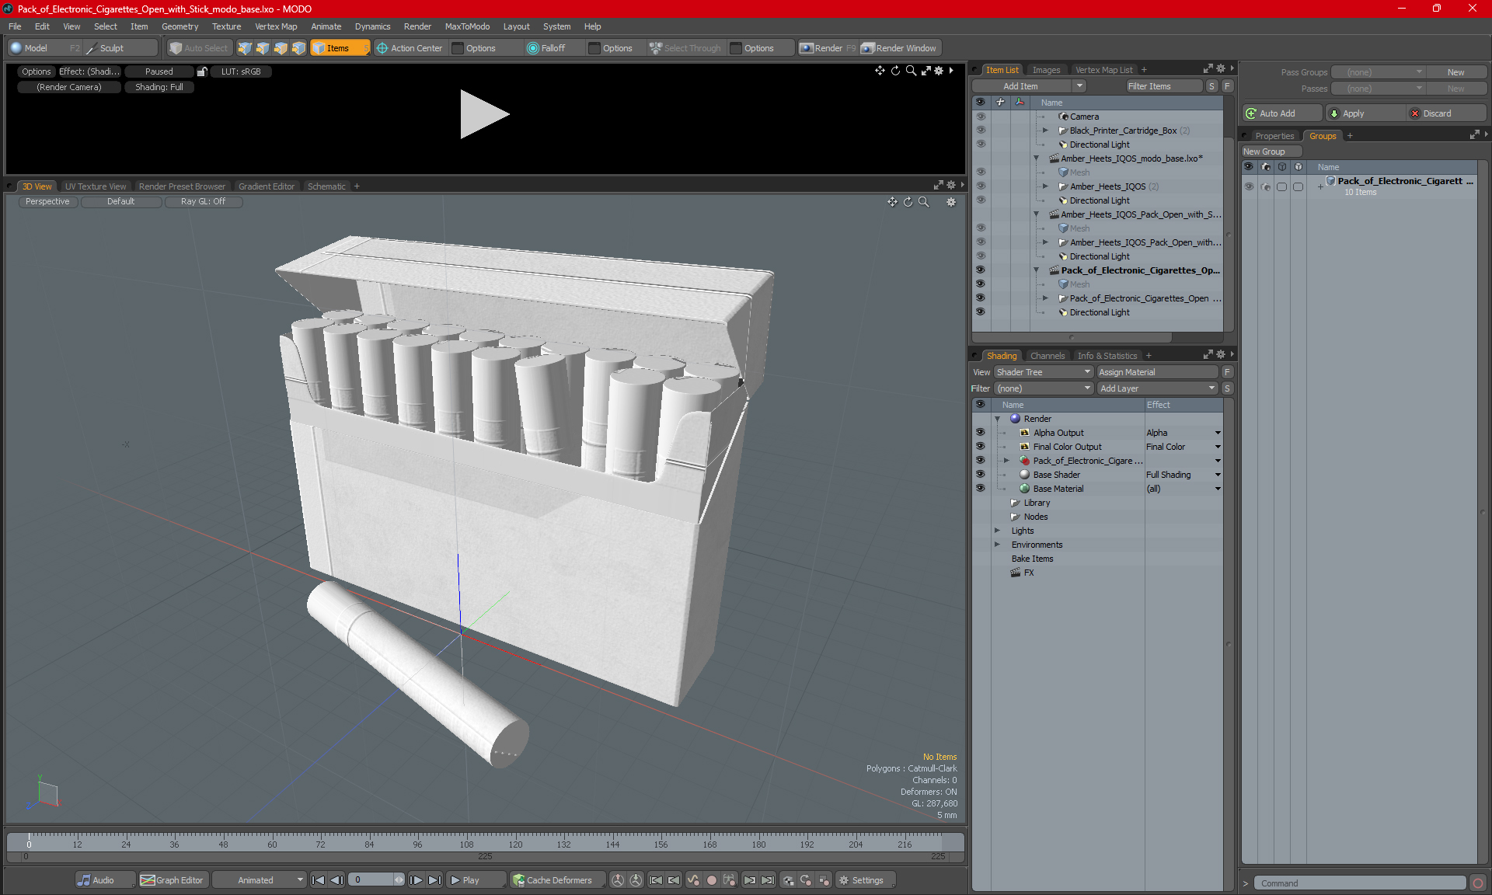Image resolution: width=1492 pixels, height=895 pixels.
Task: Open the Texture menu
Action: pyautogui.click(x=226, y=26)
